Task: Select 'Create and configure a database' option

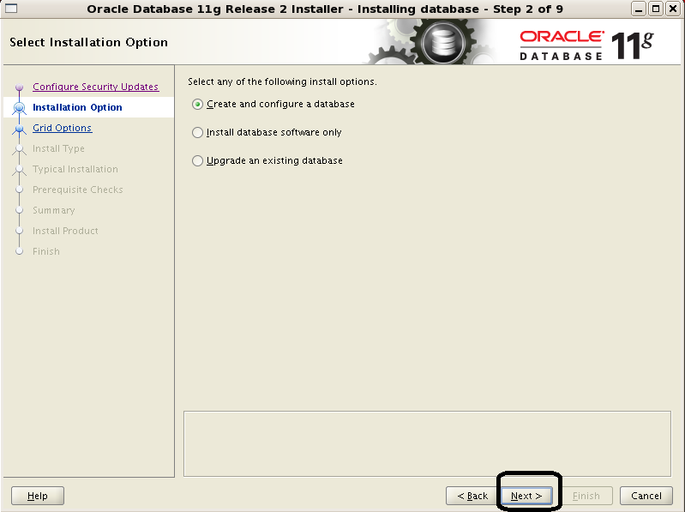Action: coord(198,105)
